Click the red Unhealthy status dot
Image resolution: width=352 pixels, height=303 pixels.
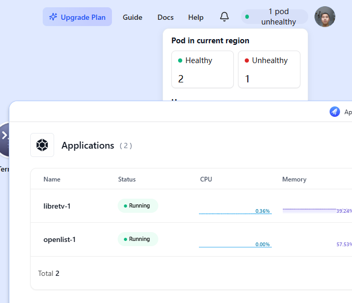[247, 60]
